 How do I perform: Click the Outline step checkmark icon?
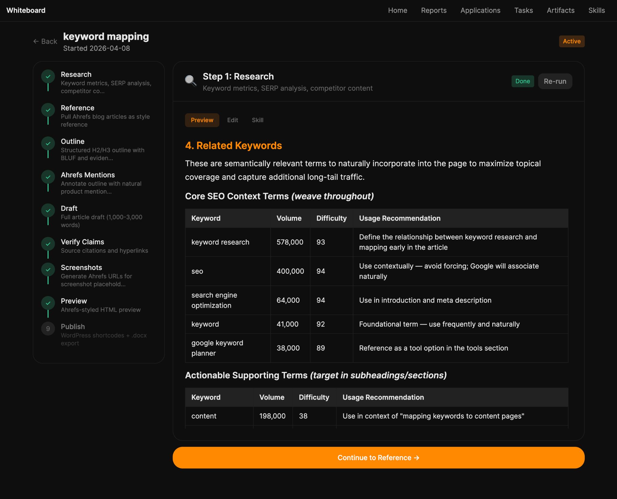tap(48, 143)
